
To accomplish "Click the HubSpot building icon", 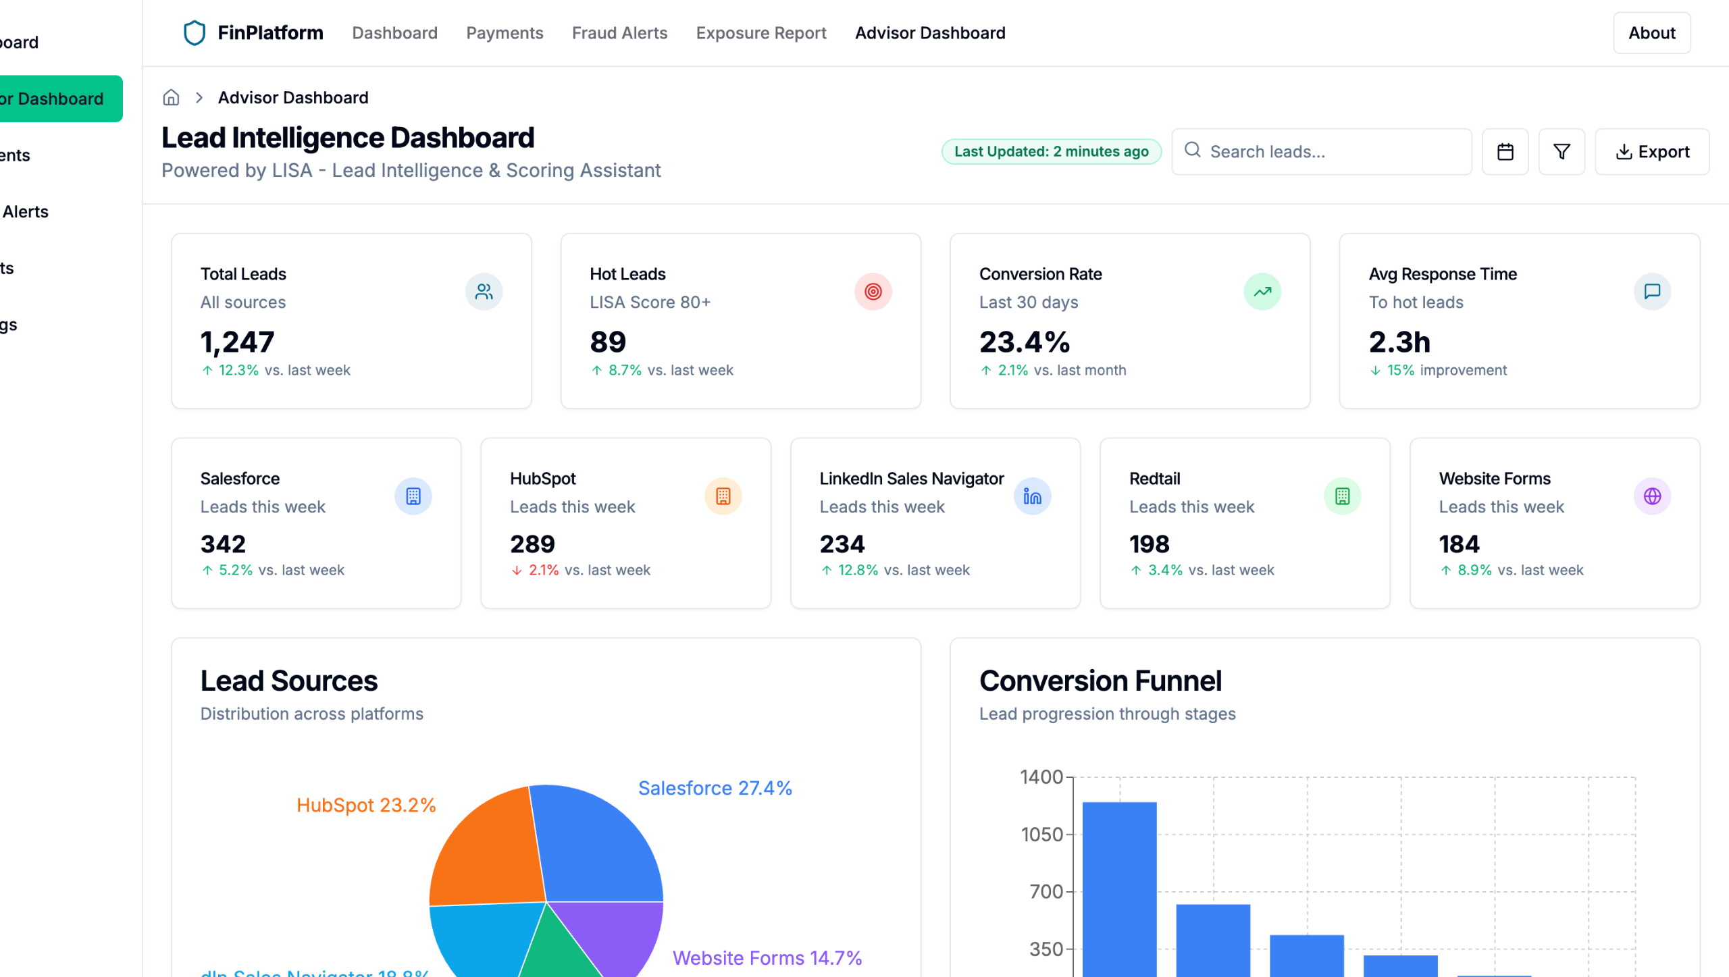I will (723, 496).
